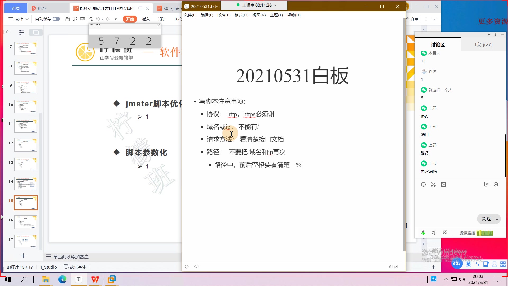Switch to outline view in slide panel
Image resolution: width=508 pixels, height=286 pixels.
coord(22,32)
